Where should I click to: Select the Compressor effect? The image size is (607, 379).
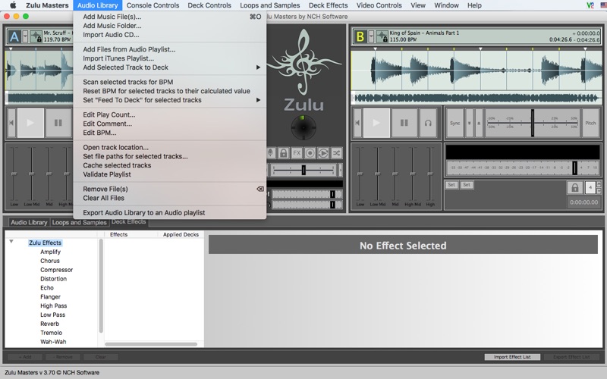(x=56, y=270)
